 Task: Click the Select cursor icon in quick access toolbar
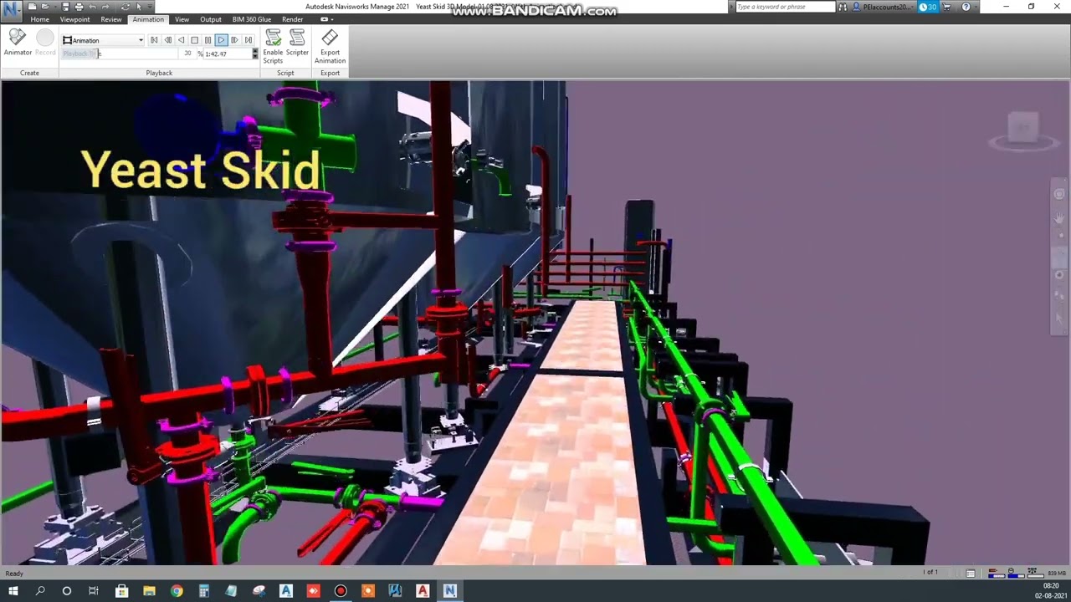coord(139,7)
